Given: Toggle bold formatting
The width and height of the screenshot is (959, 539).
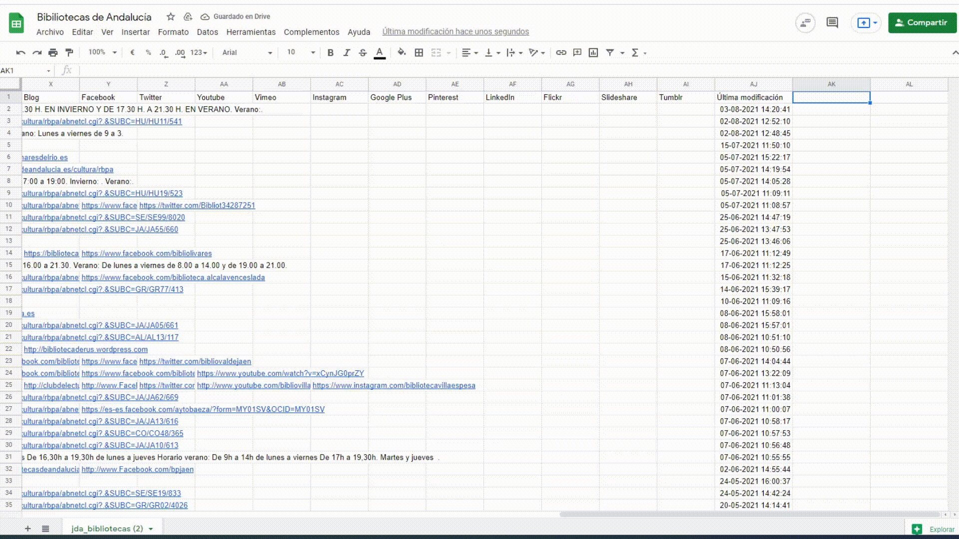Looking at the screenshot, I should 330,52.
